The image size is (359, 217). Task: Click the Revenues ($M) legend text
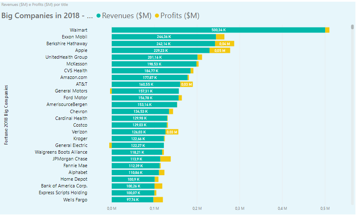(127, 16)
